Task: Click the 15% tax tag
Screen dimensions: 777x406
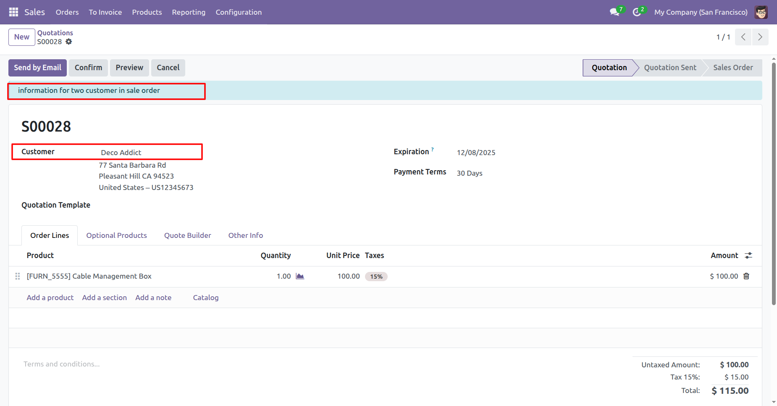Action: pos(376,277)
